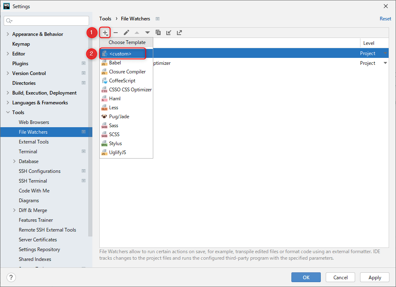Open Diagrams settings
Viewport: 396px width, 287px height.
coord(29,201)
